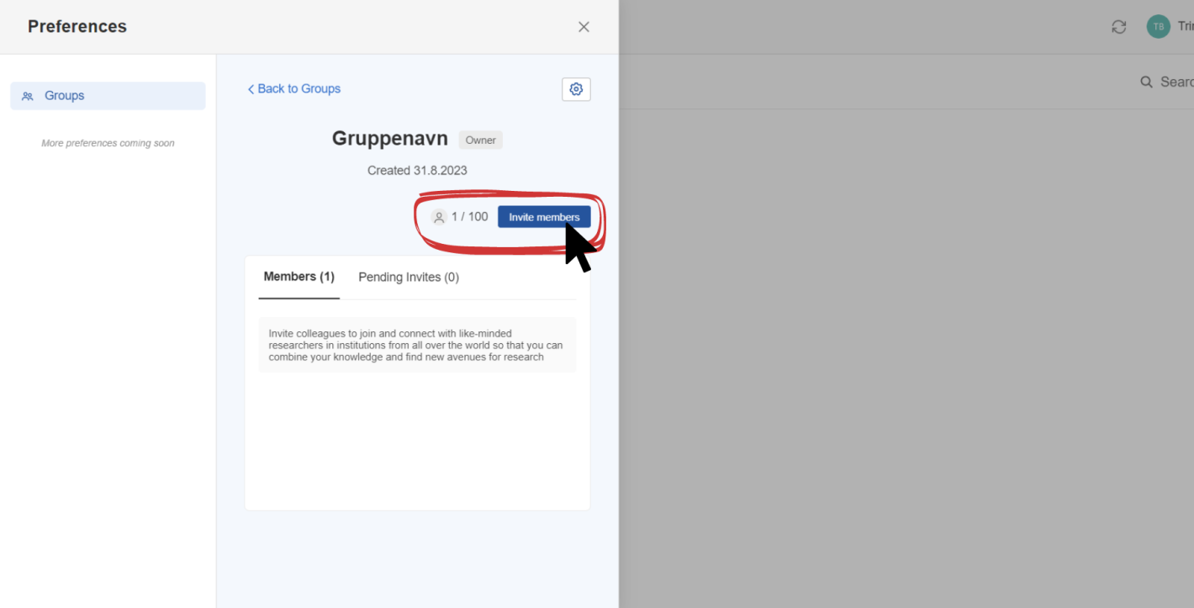Close the Preferences panel
The image size is (1194, 608).
tap(584, 27)
